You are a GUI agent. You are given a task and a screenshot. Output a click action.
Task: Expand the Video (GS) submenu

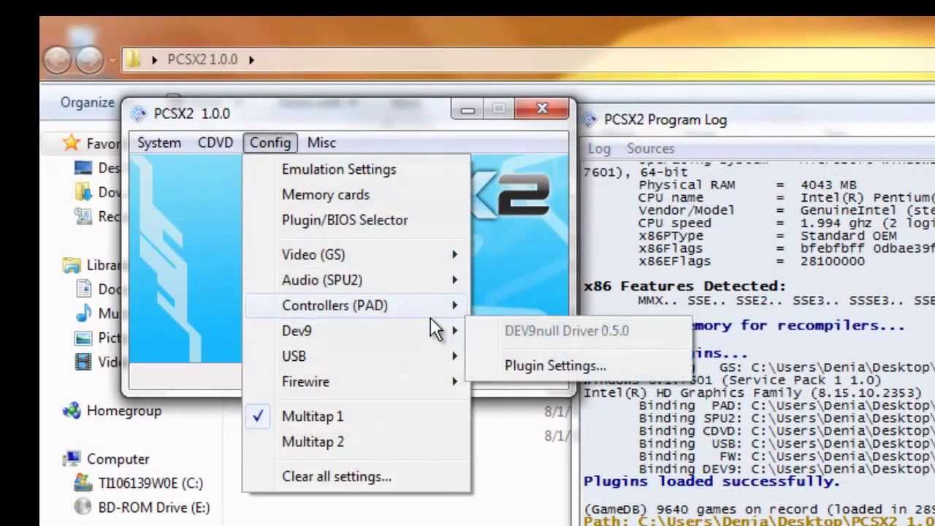click(x=356, y=255)
